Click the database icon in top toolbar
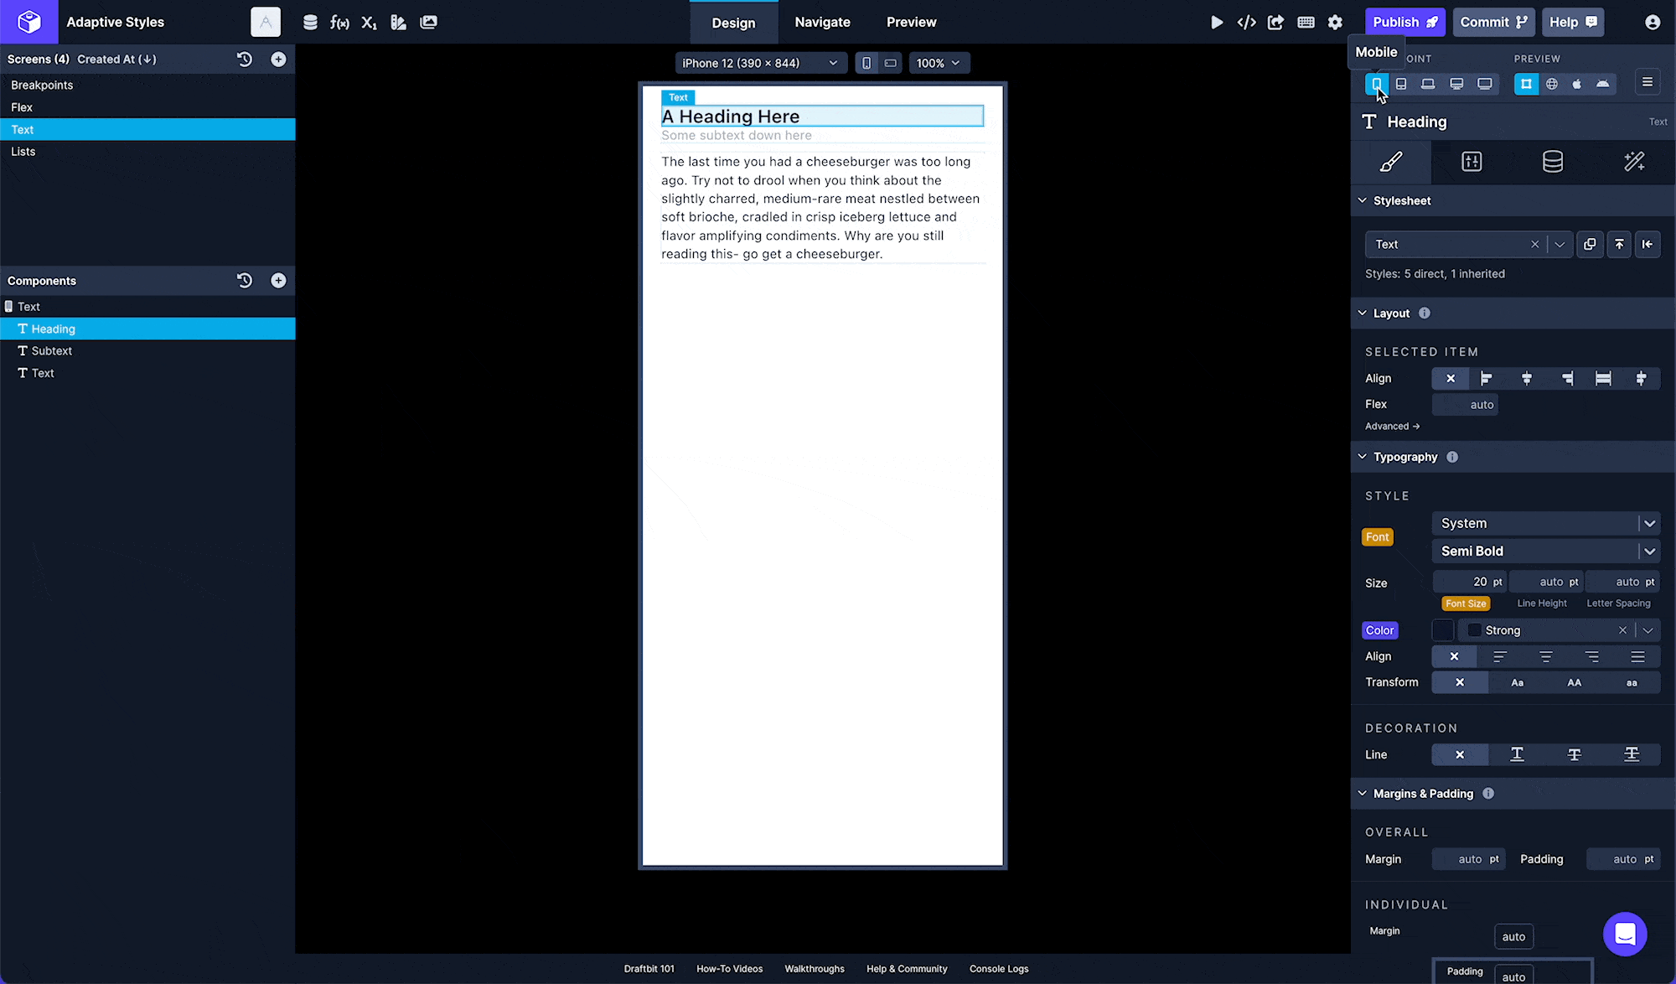The image size is (1676, 984). (x=310, y=23)
